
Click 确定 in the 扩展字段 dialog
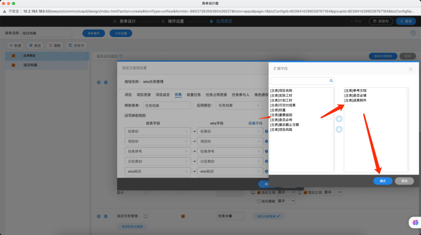(383, 181)
